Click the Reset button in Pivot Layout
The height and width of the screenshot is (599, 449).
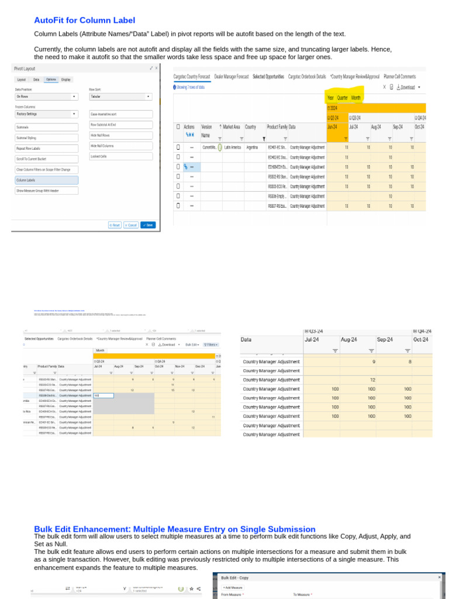[x=115, y=225]
